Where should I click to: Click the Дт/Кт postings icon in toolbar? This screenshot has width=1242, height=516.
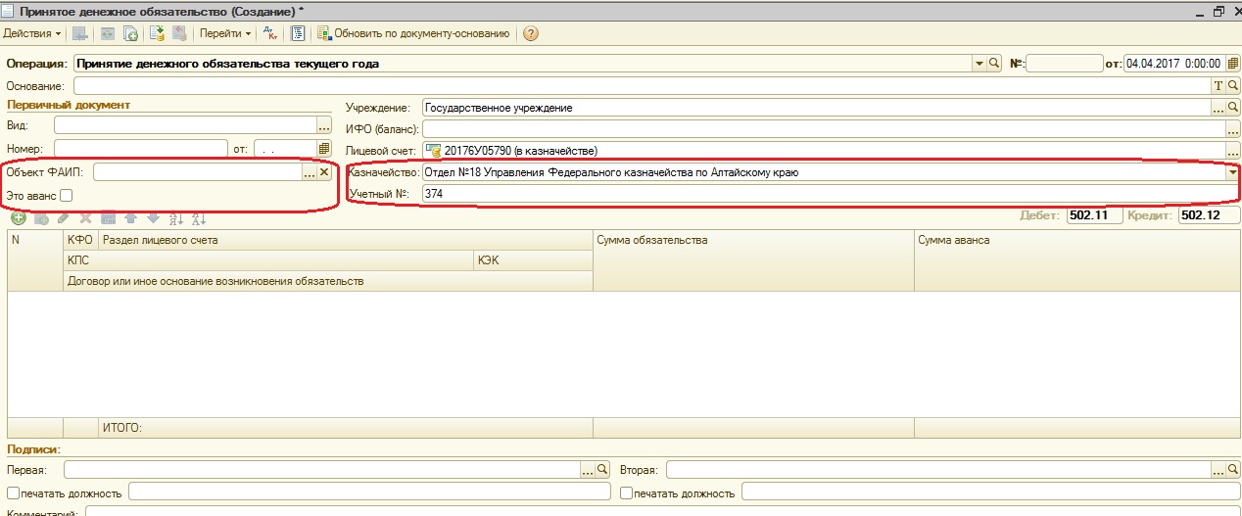(271, 33)
